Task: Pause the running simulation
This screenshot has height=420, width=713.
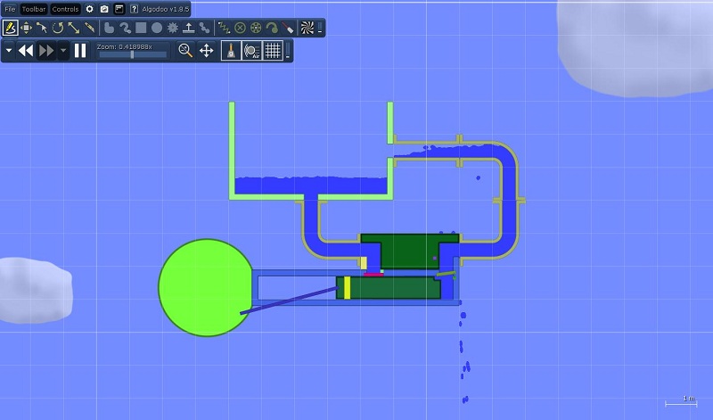Action: tap(80, 51)
